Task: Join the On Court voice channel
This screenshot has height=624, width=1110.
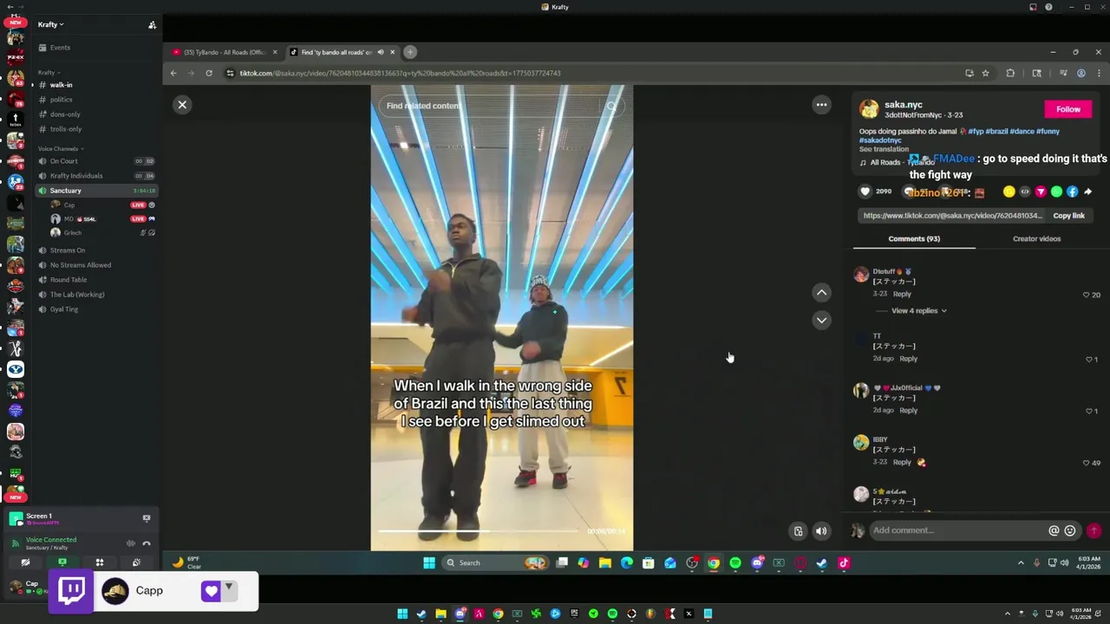Action: (95, 161)
